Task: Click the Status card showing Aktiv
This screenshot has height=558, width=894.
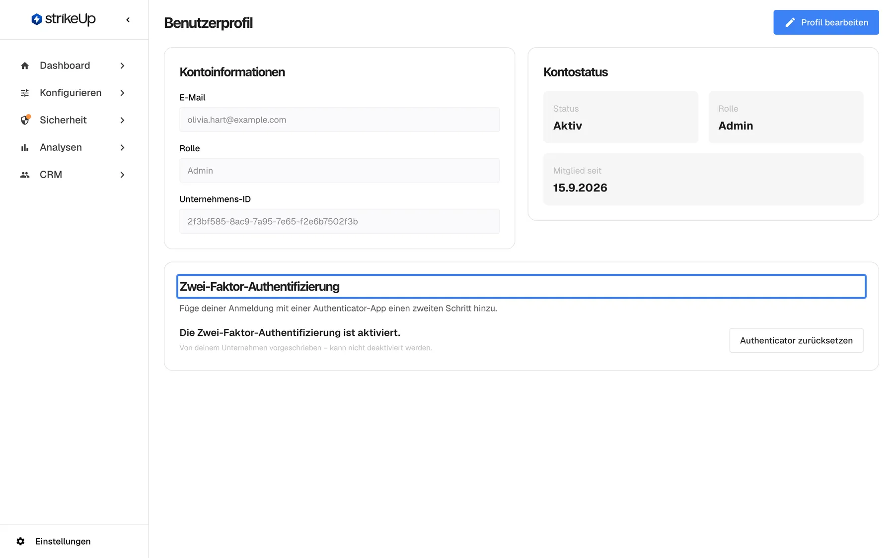Action: click(x=621, y=117)
